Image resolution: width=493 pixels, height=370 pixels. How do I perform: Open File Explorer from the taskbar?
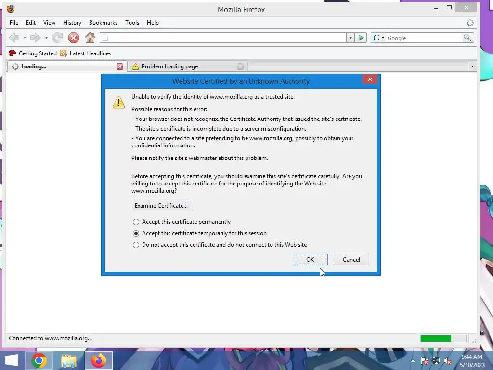[x=68, y=360]
